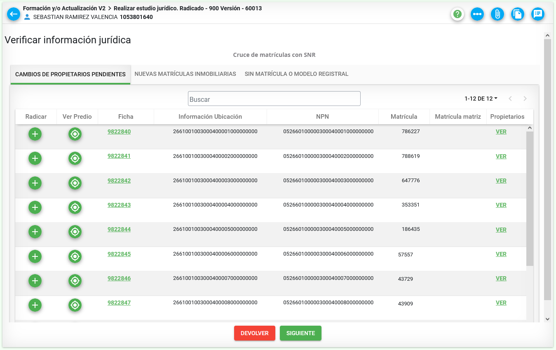Click VER propietarios for matrícula 353351

[501, 205]
